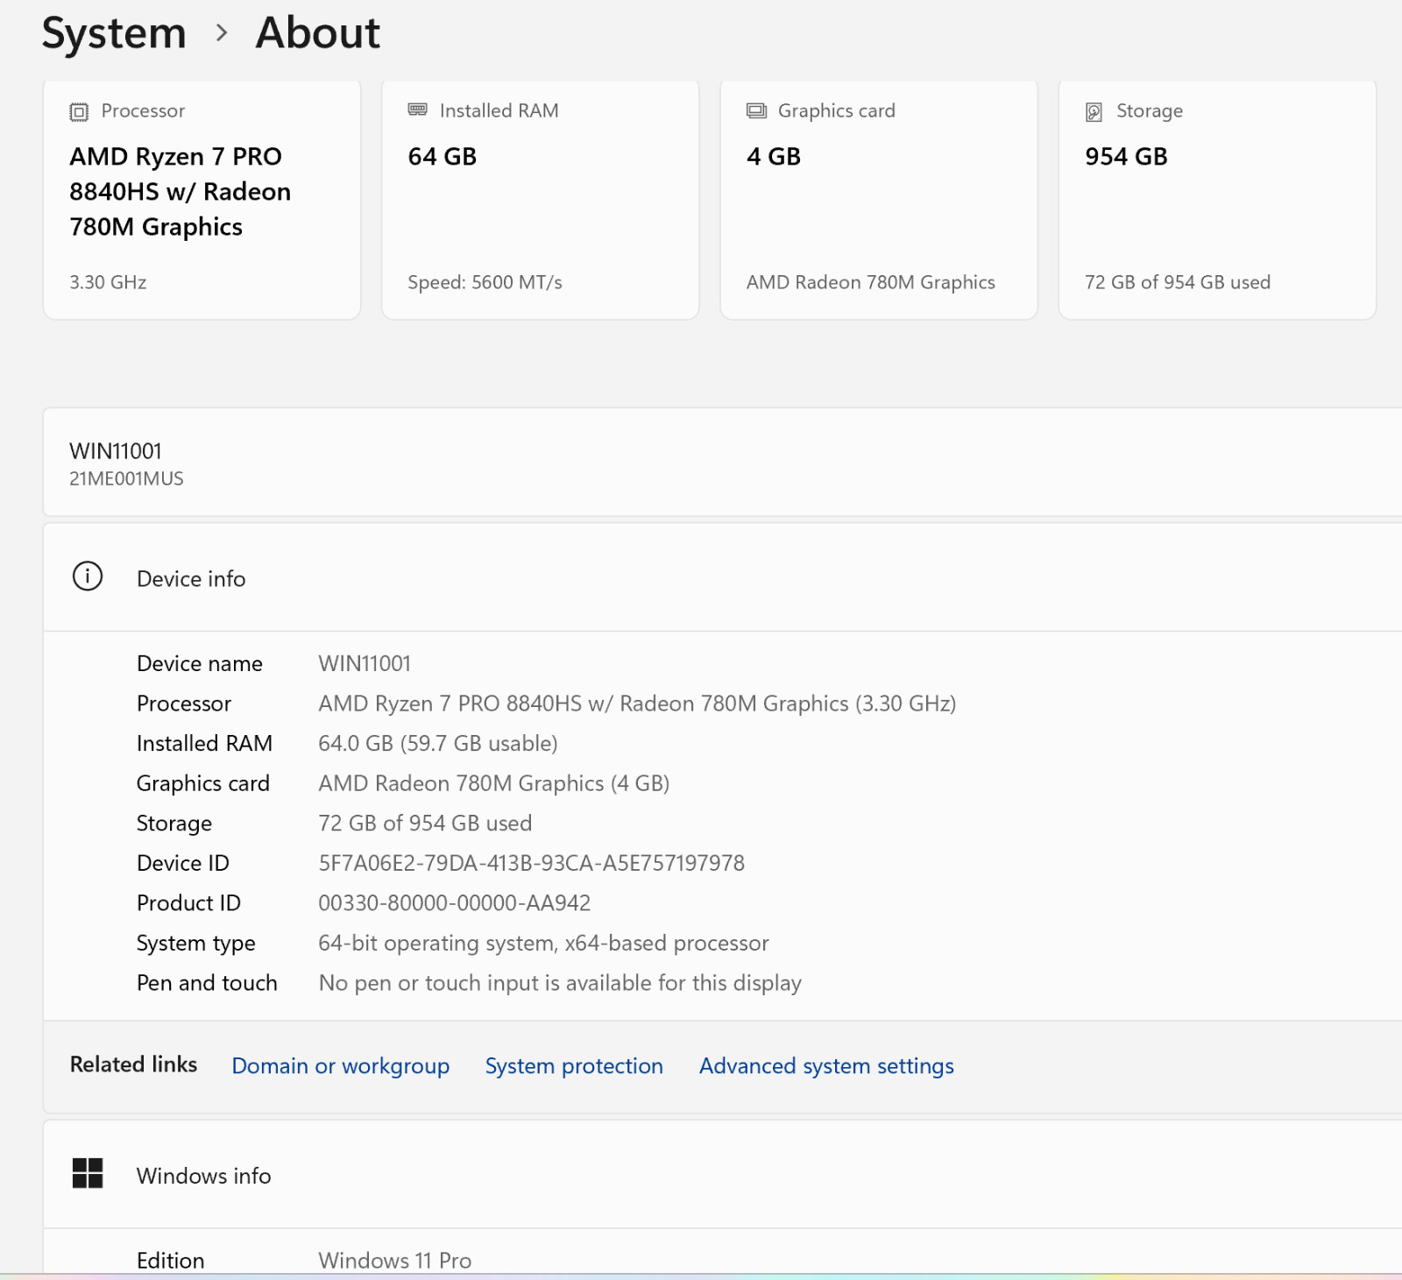Select the System type value

(x=543, y=943)
